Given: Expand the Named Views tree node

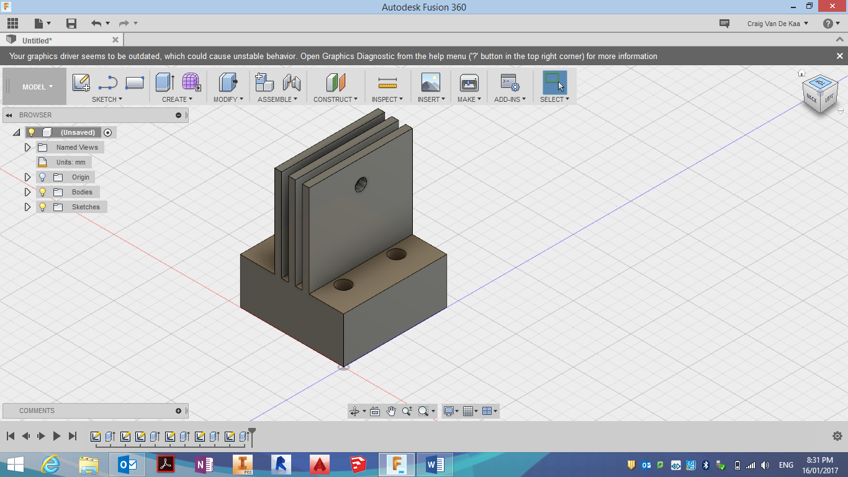Looking at the screenshot, I should point(27,147).
